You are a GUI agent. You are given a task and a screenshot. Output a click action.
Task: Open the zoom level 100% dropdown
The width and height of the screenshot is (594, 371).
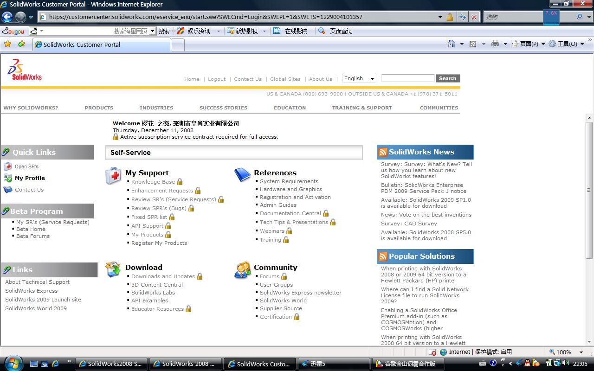tap(581, 352)
